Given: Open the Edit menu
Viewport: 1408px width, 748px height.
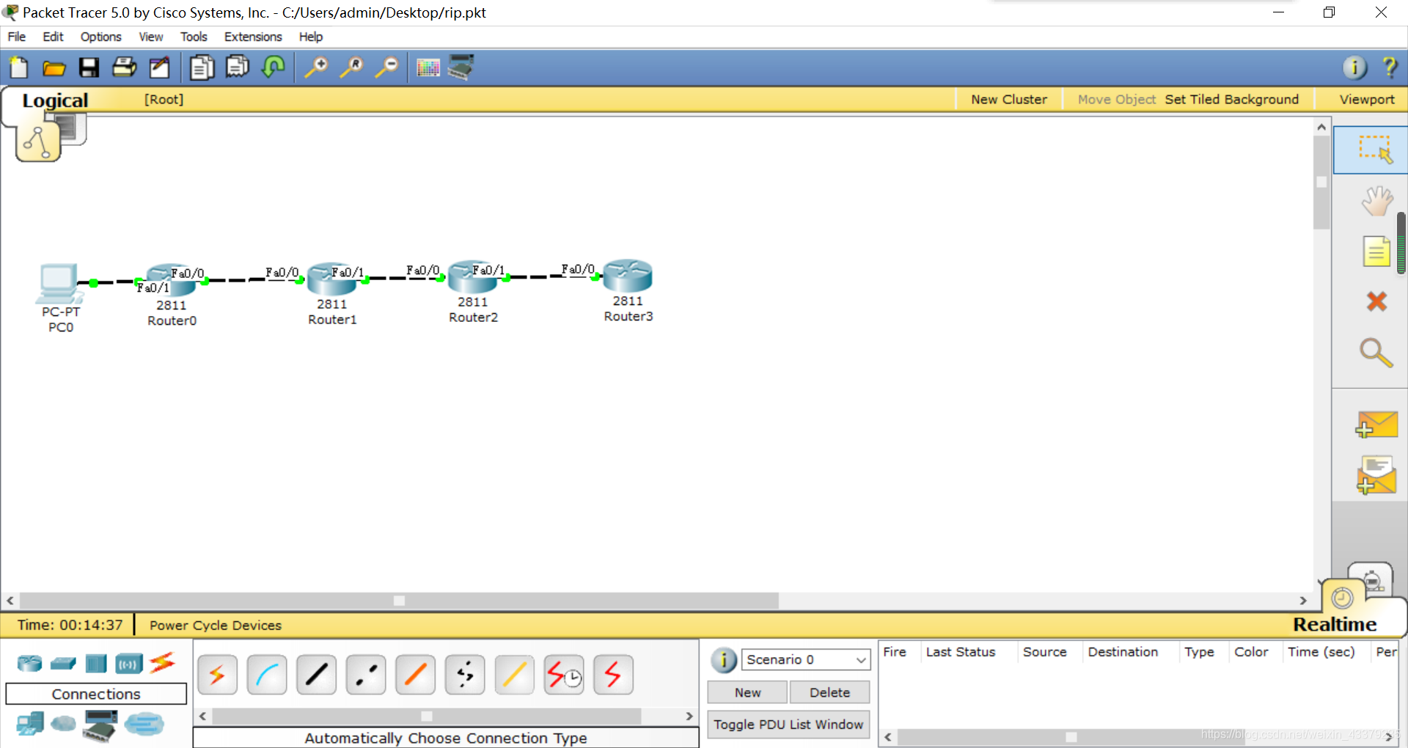Looking at the screenshot, I should click(x=53, y=37).
